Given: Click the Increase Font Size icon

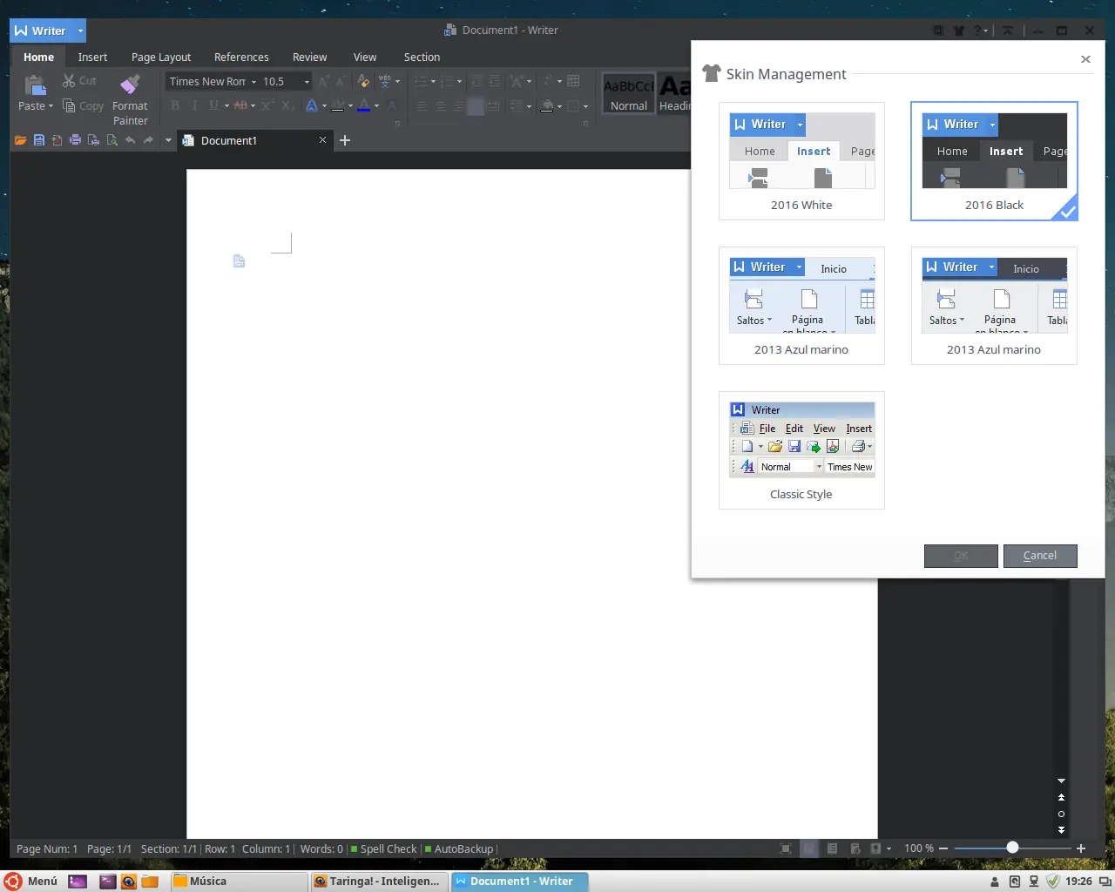Looking at the screenshot, I should coord(323,81).
